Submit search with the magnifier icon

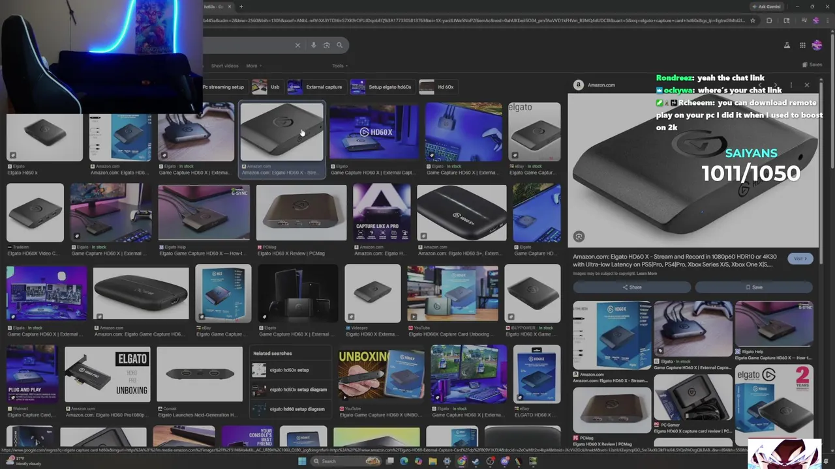[x=339, y=45]
